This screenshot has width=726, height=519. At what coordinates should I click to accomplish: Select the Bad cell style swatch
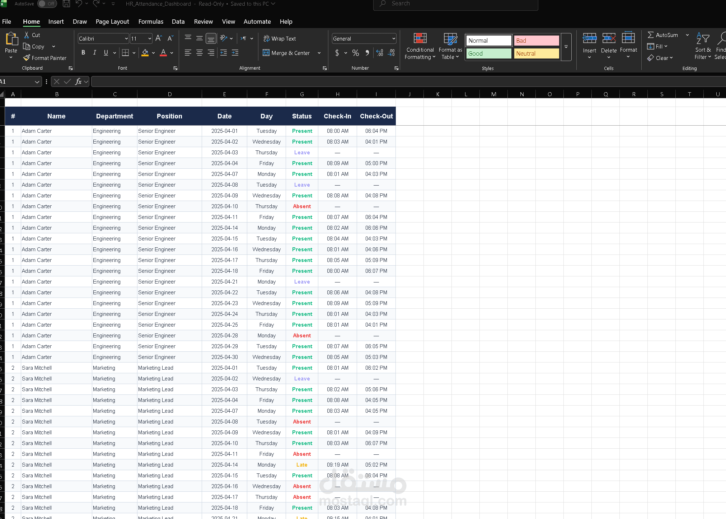537,41
